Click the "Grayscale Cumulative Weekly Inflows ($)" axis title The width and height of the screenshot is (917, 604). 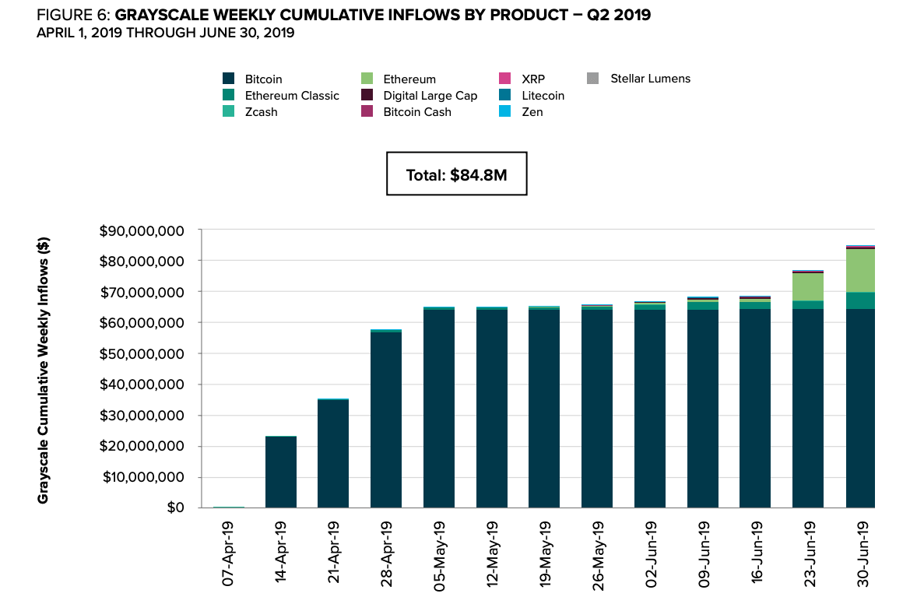43,370
